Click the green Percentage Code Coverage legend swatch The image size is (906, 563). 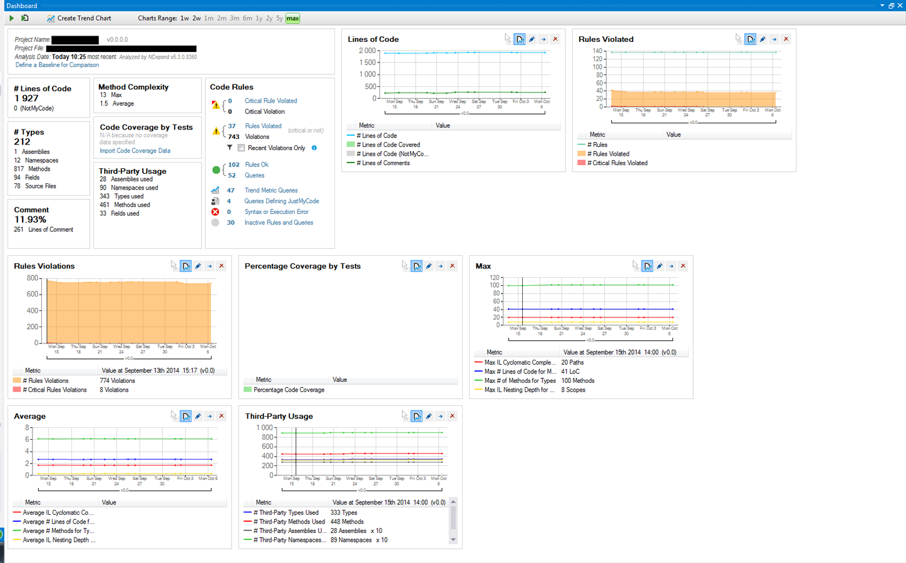coord(247,390)
